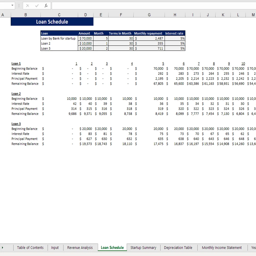Open the Depreciation Table sheet tab
The width and height of the screenshot is (256, 256).
click(x=178, y=248)
